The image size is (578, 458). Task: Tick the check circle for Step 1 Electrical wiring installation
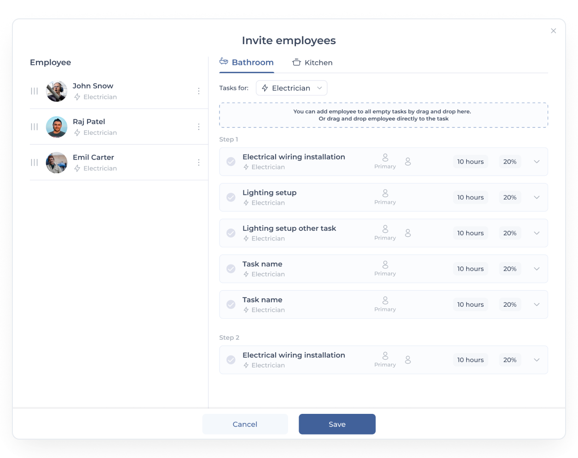click(x=231, y=162)
